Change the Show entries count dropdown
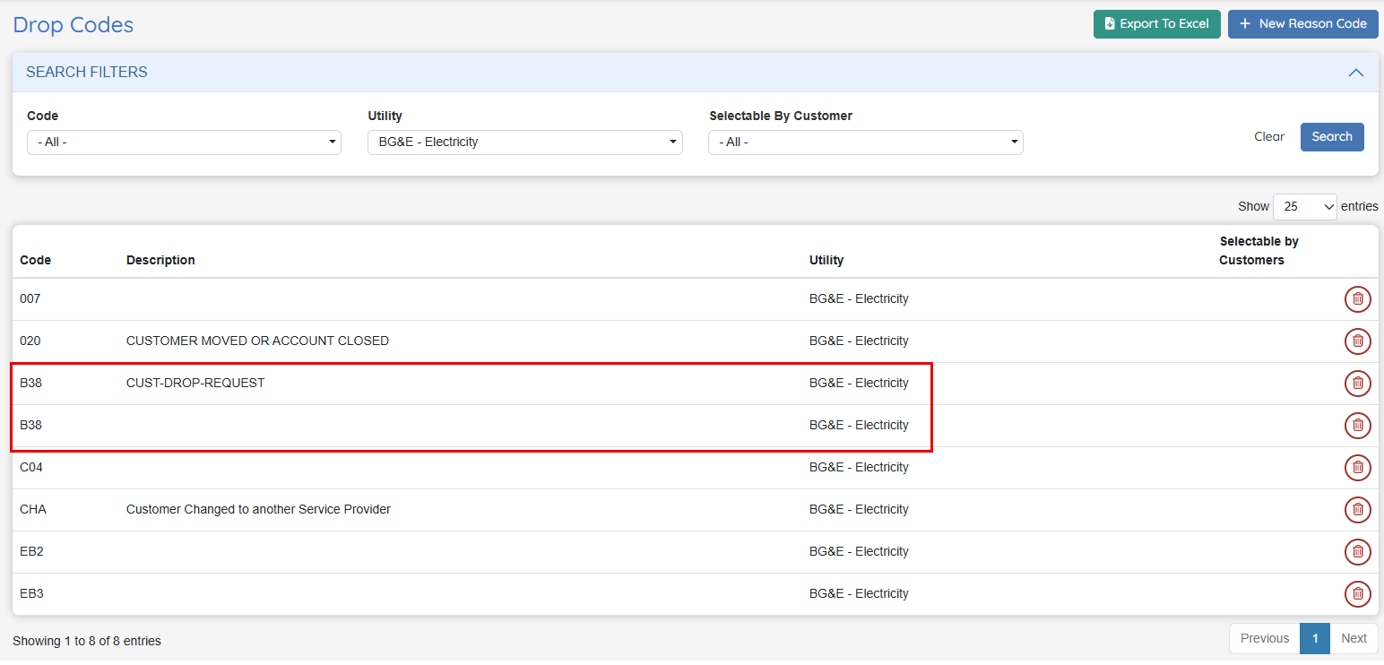The width and height of the screenshot is (1384, 665). 1304,207
